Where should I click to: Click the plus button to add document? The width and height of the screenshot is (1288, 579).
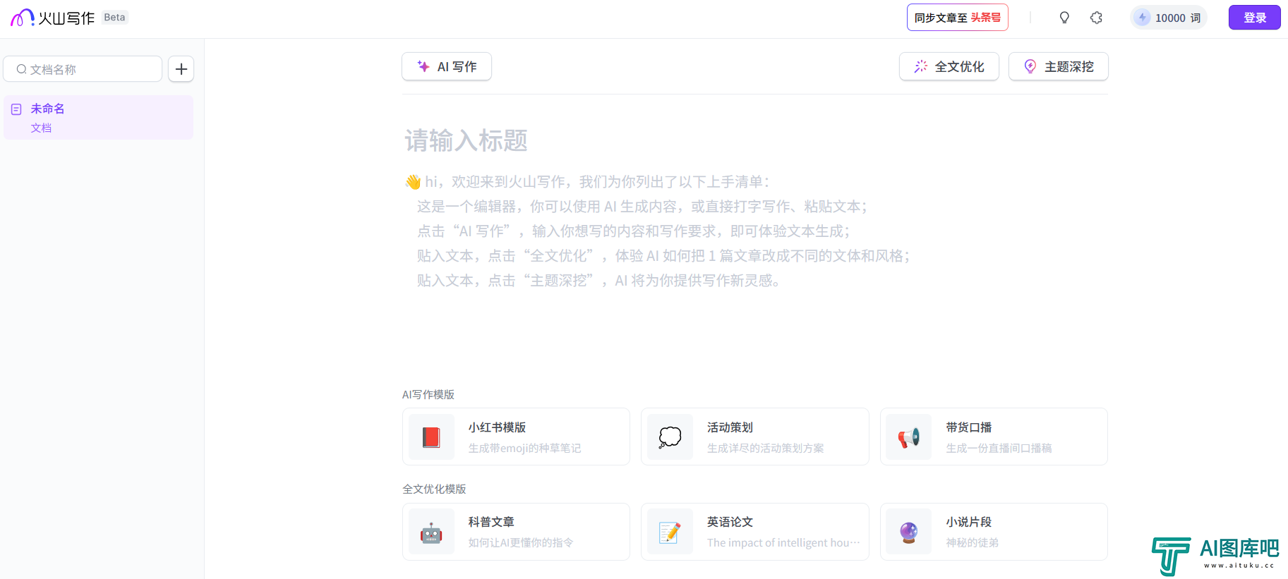[x=181, y=69]
